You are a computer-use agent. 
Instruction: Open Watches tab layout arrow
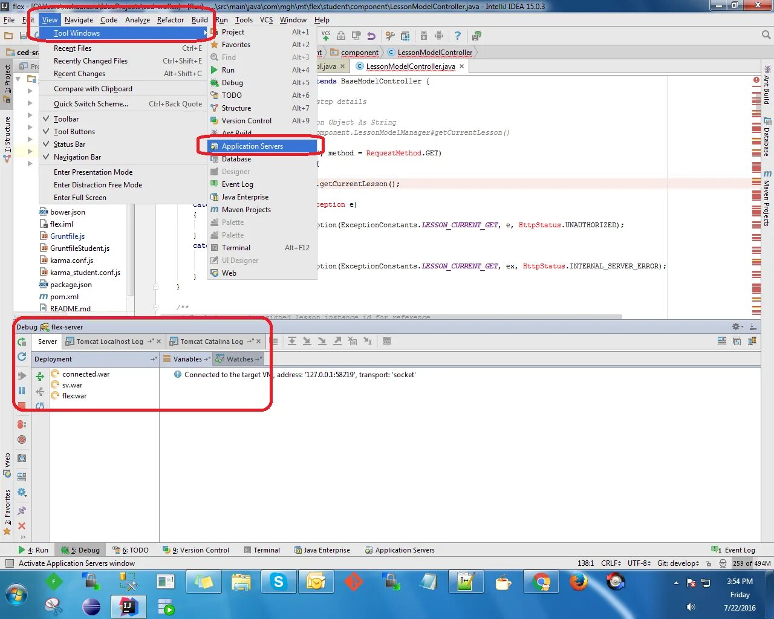tap(259, 359)
